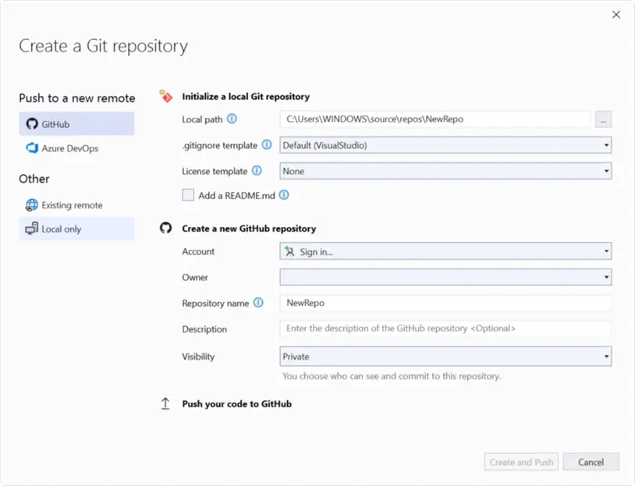The height and width of the screenshot is (486, 635).
Task: Change the Visibility dropdown from Private
Action: (445, 357)
